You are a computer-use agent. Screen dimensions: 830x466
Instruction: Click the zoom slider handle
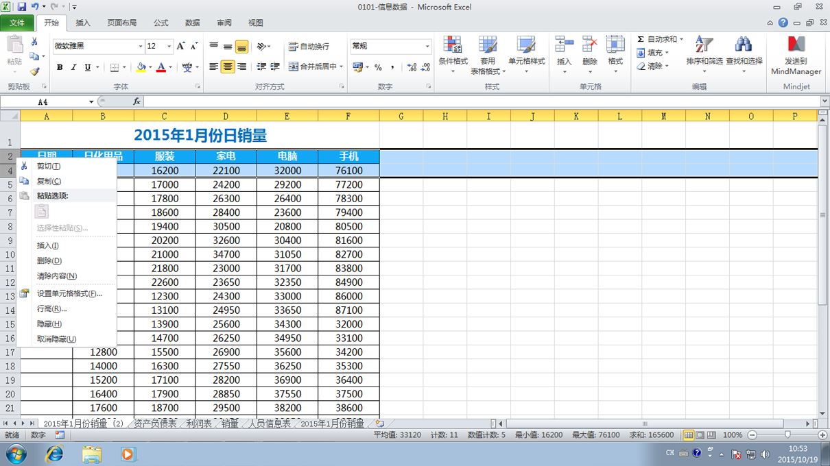pos(787,435)
